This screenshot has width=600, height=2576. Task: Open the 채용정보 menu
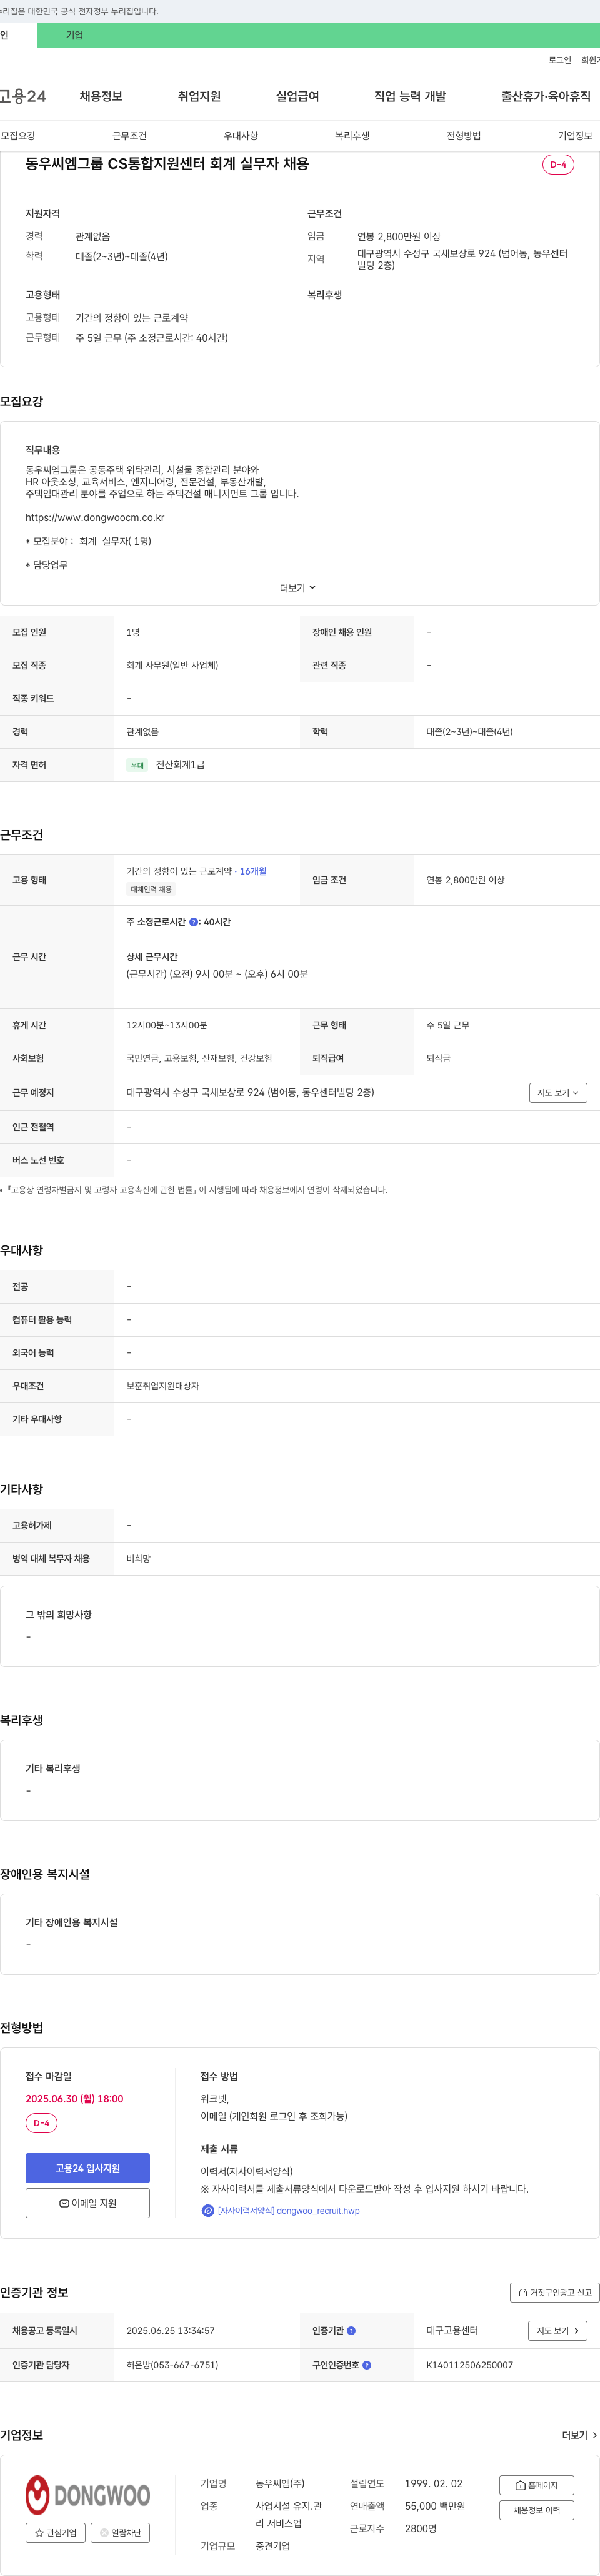click(101, 96)
